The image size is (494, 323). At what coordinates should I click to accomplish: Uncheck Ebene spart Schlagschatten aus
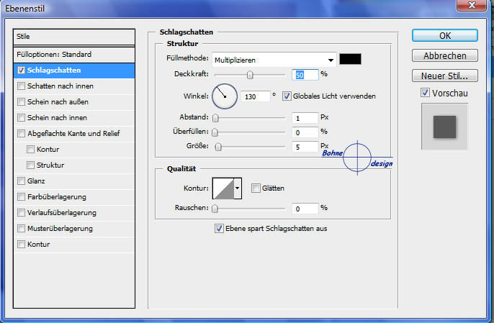pyautogui.click(x=220, y=229)
